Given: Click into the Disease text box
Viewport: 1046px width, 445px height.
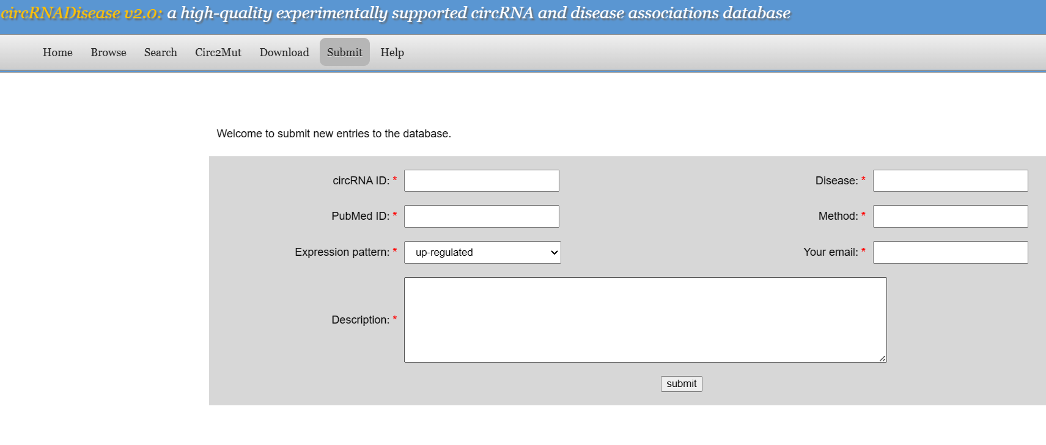Looking at the screenshot, I should pyautogui.click(x=950, y=181).
